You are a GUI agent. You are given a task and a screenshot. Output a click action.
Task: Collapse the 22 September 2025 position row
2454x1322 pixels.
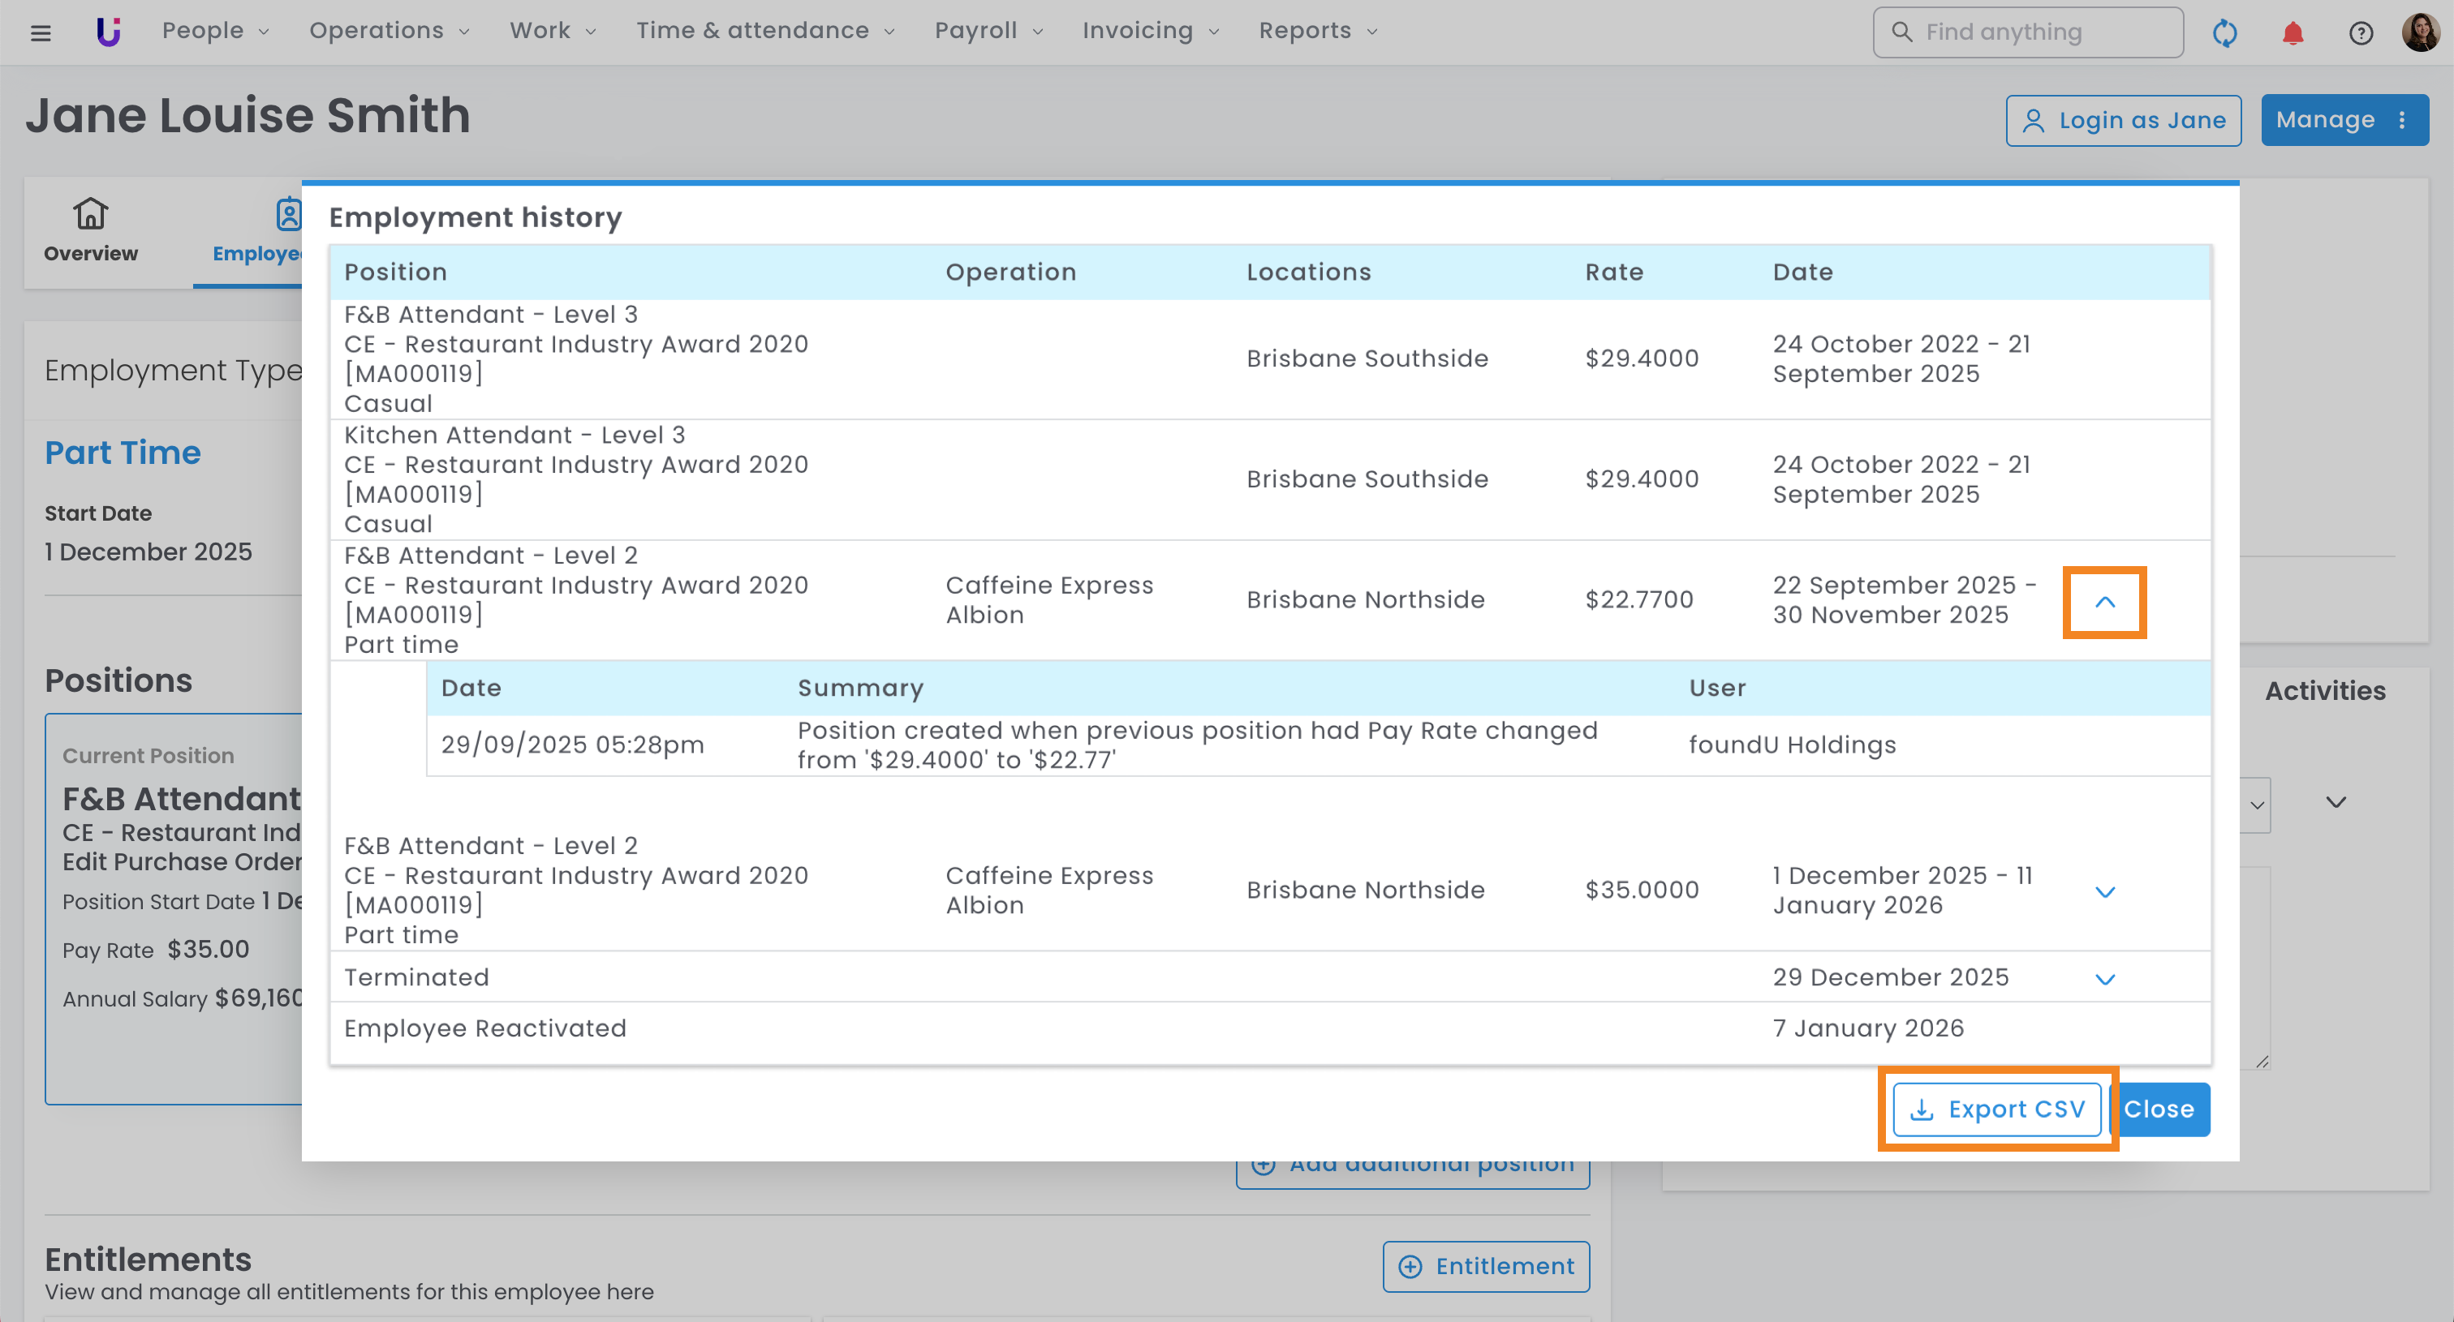2104,602
